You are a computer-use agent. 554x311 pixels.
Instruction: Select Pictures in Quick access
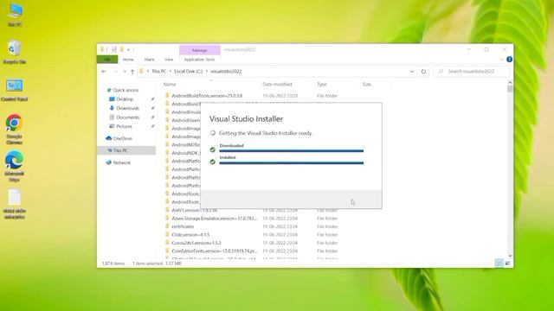coord(124,126)
